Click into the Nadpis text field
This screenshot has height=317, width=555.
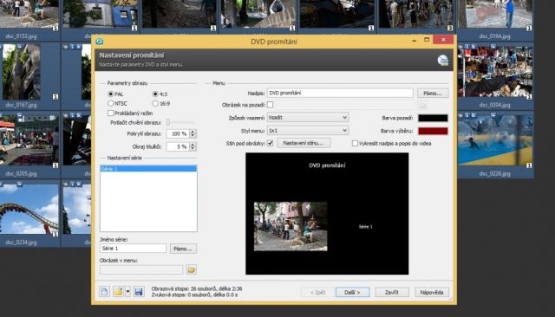[340, 93]
